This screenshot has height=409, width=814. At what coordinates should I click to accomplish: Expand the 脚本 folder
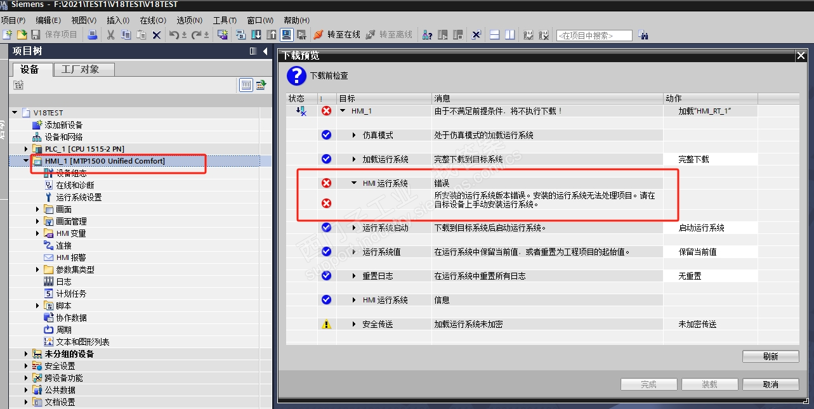tap(37, 306)
